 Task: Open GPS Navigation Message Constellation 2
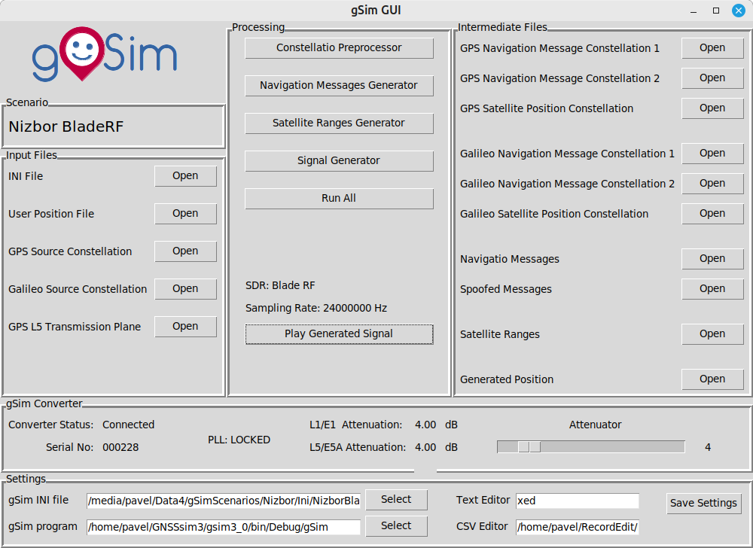coord(712,78)
